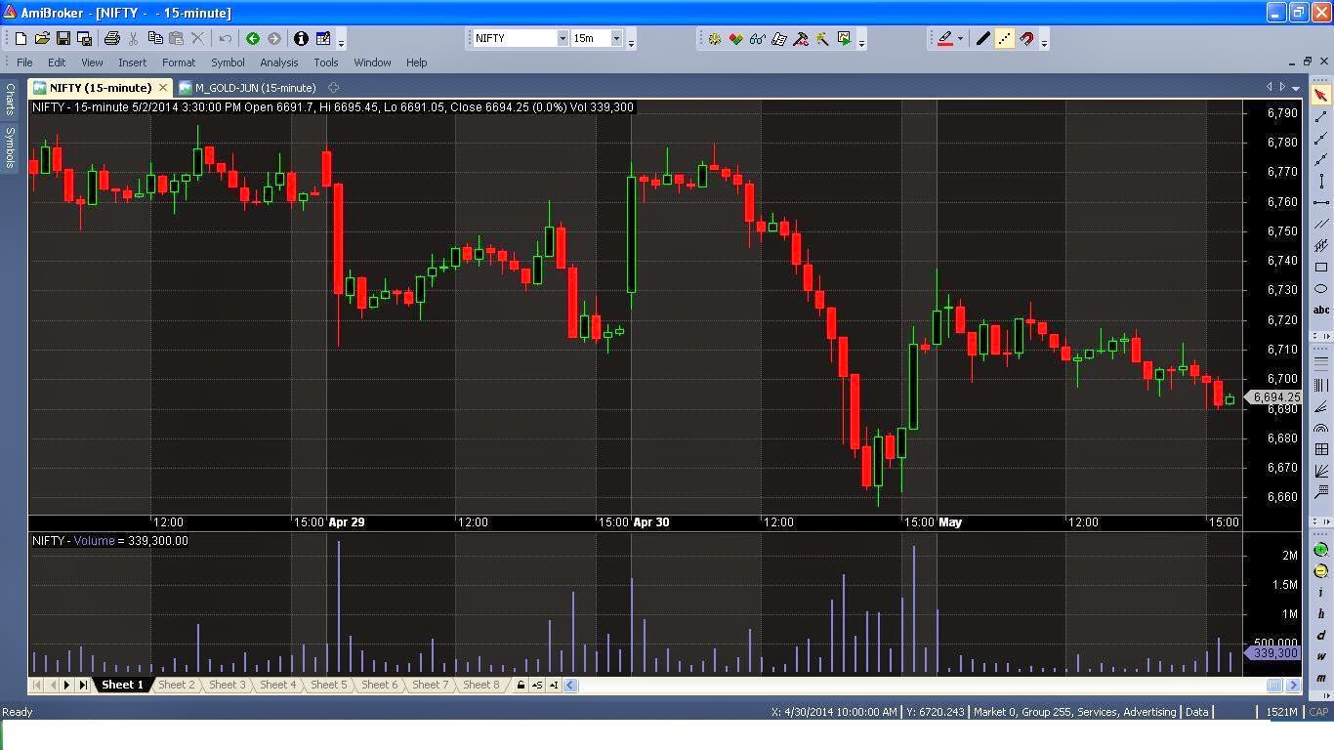Click the green Back navigation arrow
The image size is (1334, 750).
[x=253, y=39]
